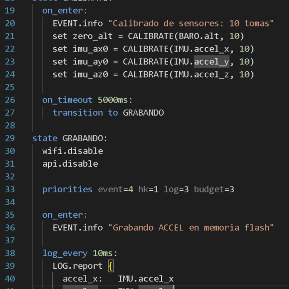Click BARO.alt inside the CALIBRATE call
Viewport: 289px width, 289px height.
click(198, 36)
